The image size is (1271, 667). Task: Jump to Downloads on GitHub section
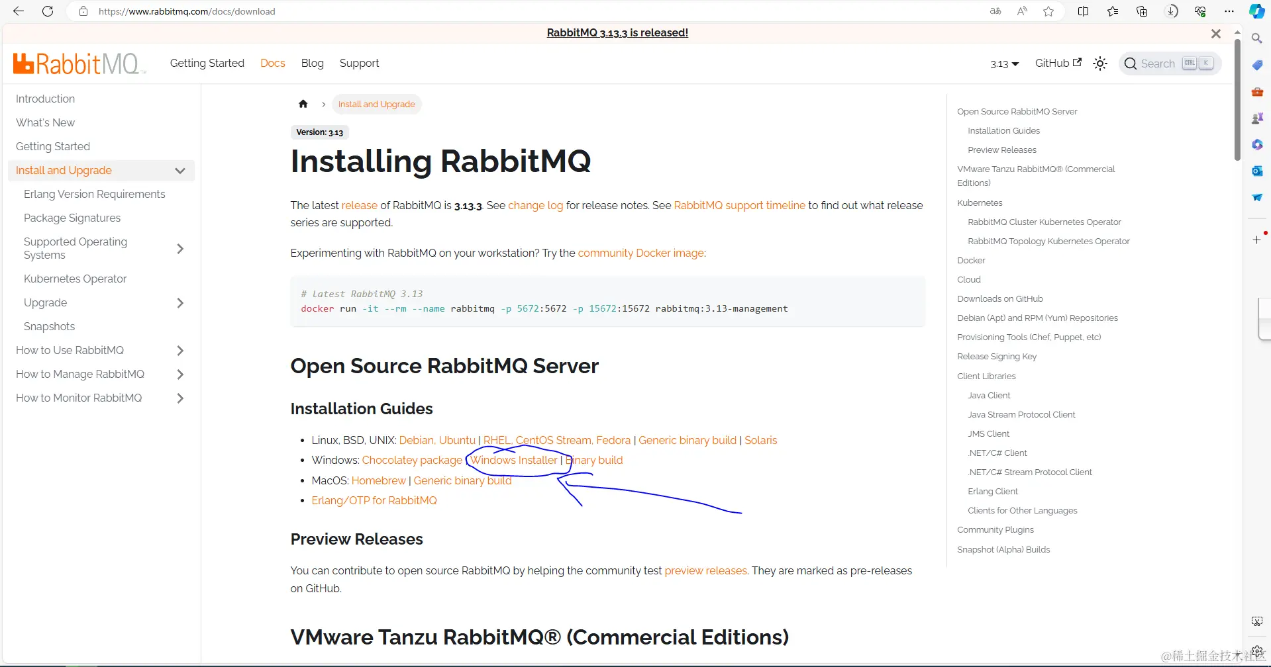1000,298
